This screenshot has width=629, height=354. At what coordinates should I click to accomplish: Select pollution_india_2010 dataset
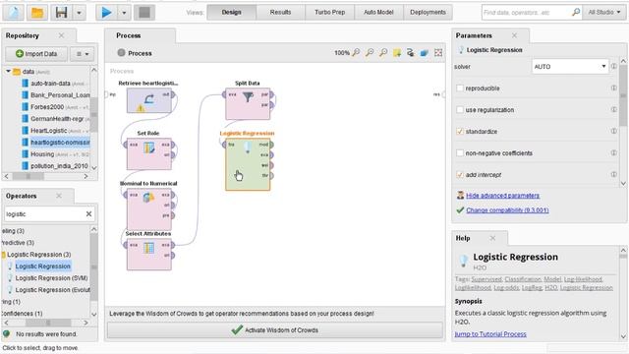(59, 166)
